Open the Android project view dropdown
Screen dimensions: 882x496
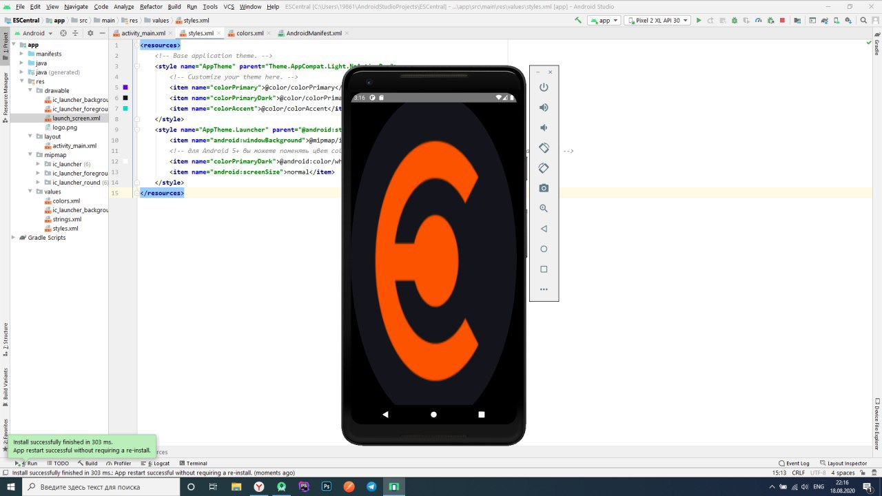click(33, 33)
